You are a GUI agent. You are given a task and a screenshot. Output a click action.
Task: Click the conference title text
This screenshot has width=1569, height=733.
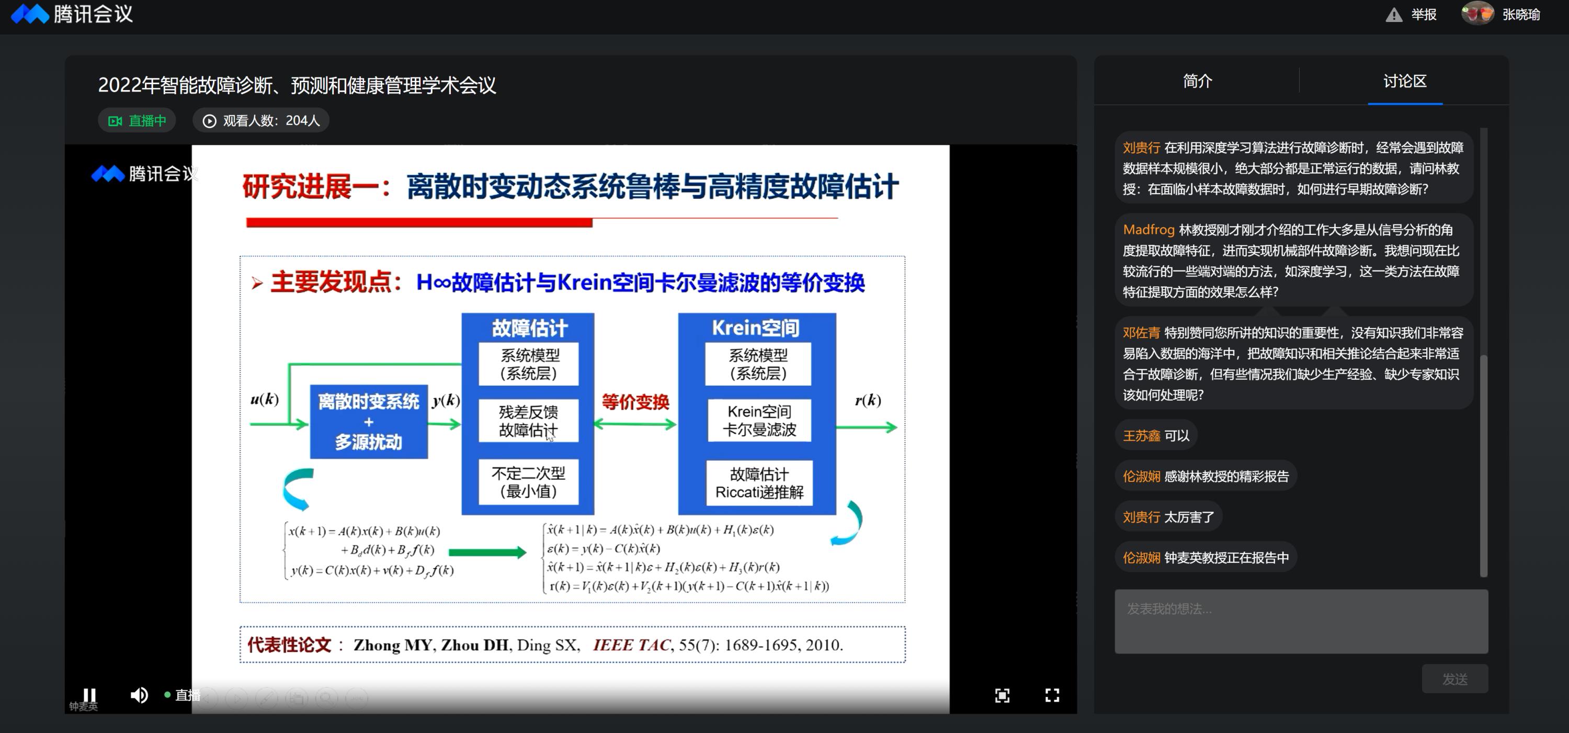pyautogui.click(x=297, y=85)
